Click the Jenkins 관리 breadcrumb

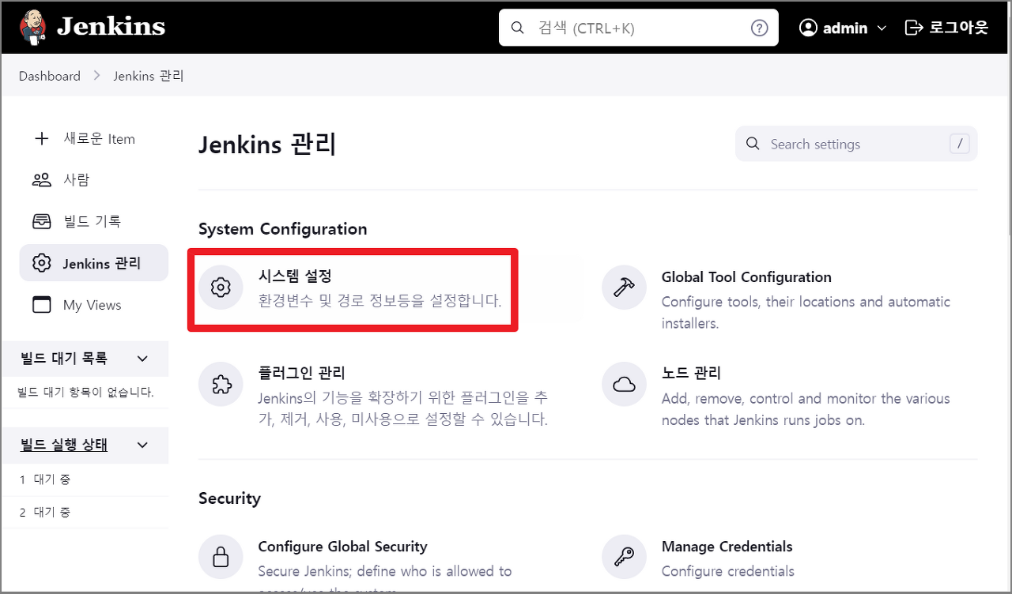coord(149,76)
